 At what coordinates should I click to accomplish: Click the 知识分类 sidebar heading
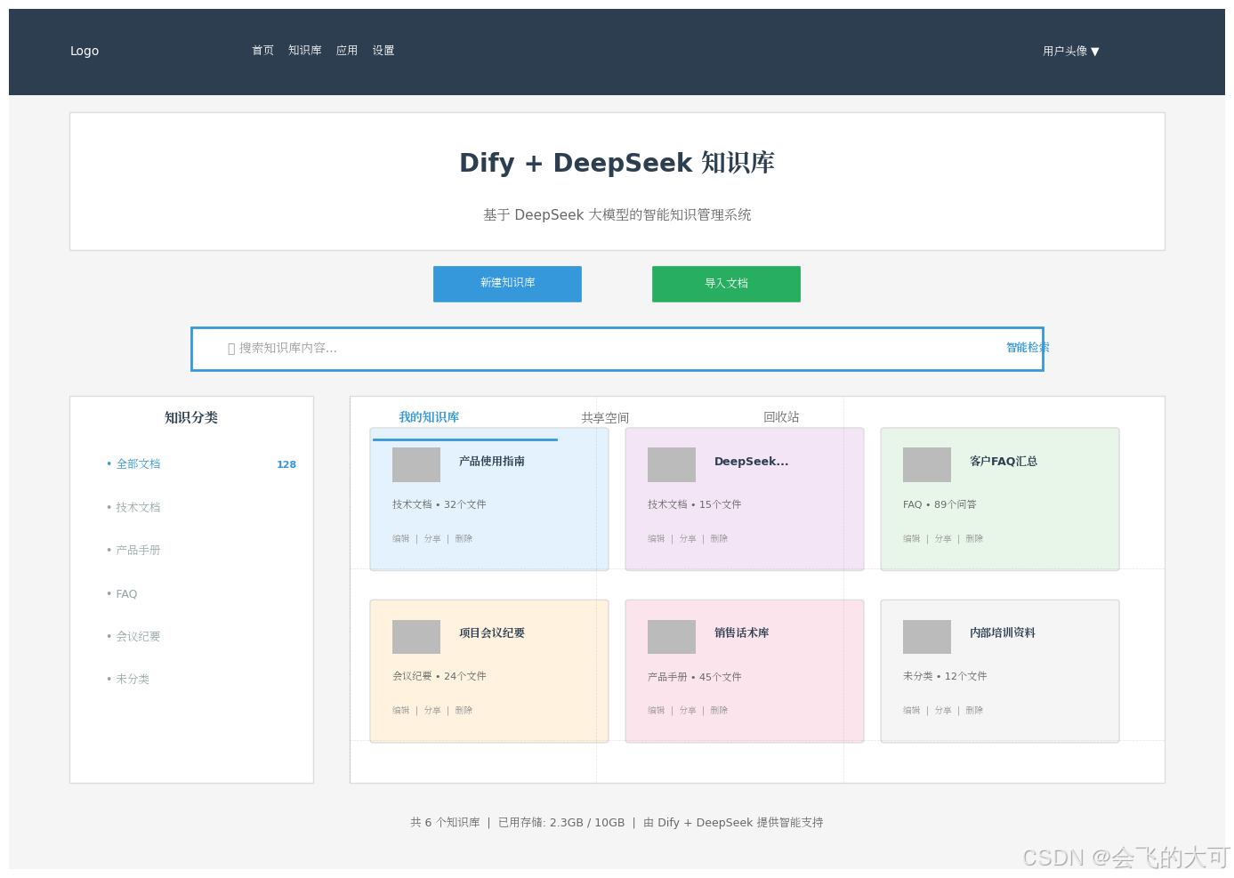191,418
